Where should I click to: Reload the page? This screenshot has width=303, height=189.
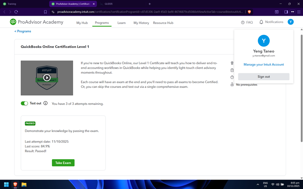coord(16,12)
